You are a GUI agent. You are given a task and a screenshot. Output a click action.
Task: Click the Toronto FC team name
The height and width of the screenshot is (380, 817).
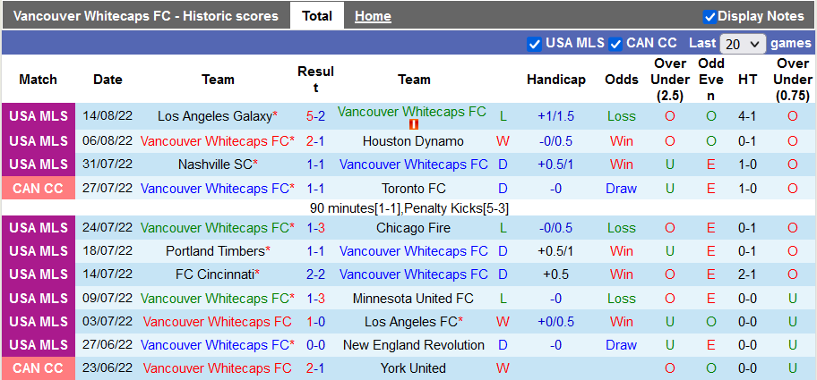coord(413,189)
